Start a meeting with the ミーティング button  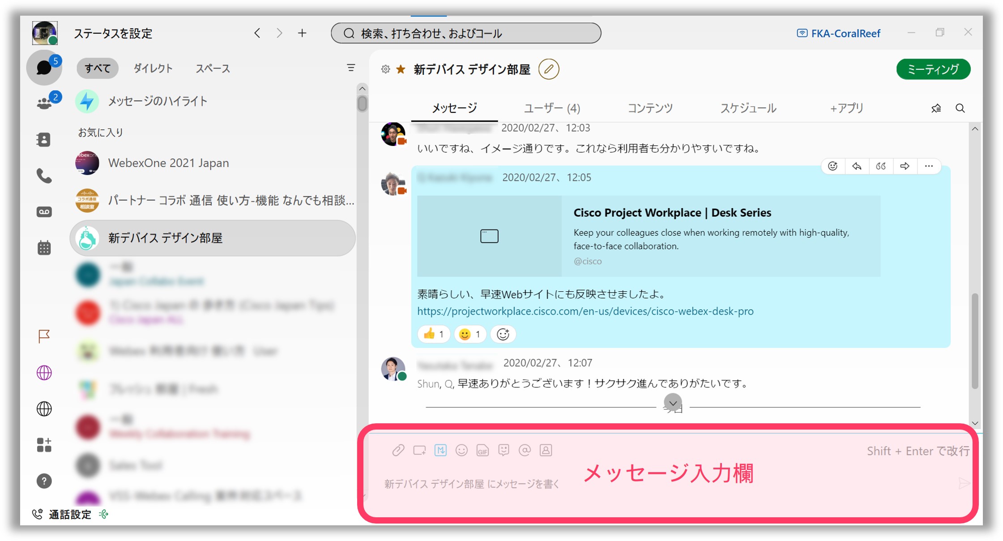933,69
